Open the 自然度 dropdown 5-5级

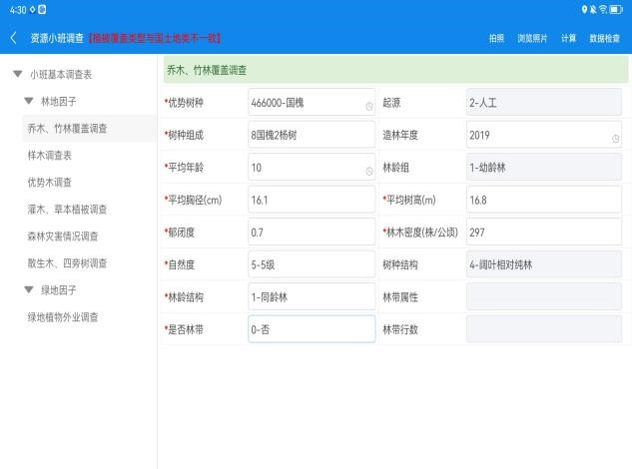312,264
